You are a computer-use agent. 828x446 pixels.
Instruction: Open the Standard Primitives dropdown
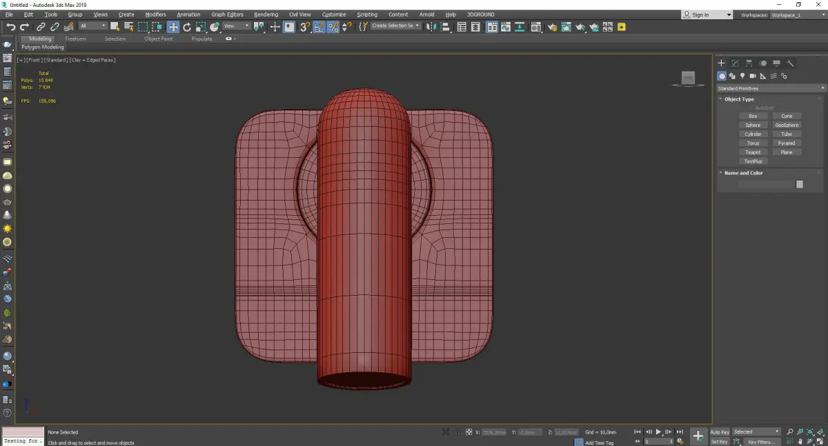pyautogui.click(x=771, y=88)
